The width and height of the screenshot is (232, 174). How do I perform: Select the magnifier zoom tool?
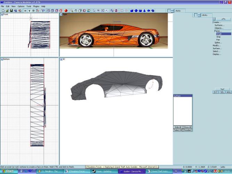point(72,11)
